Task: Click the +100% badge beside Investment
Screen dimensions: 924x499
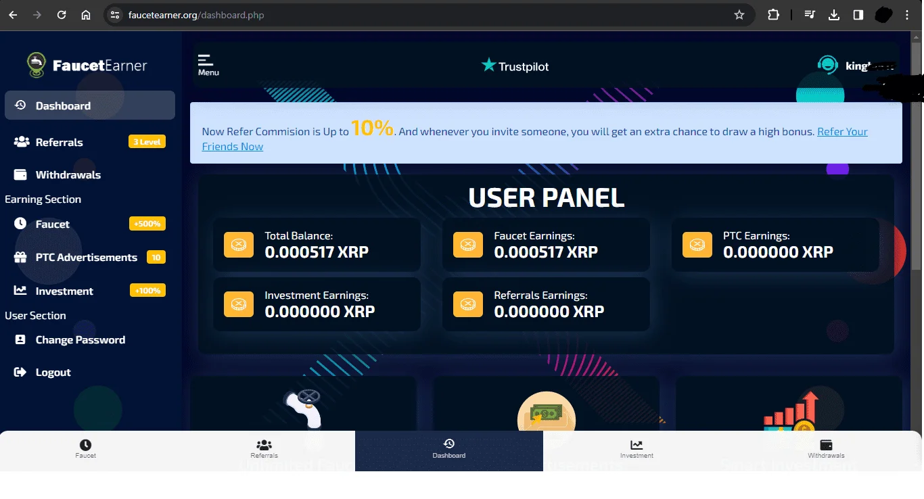Action: point(147,291)
